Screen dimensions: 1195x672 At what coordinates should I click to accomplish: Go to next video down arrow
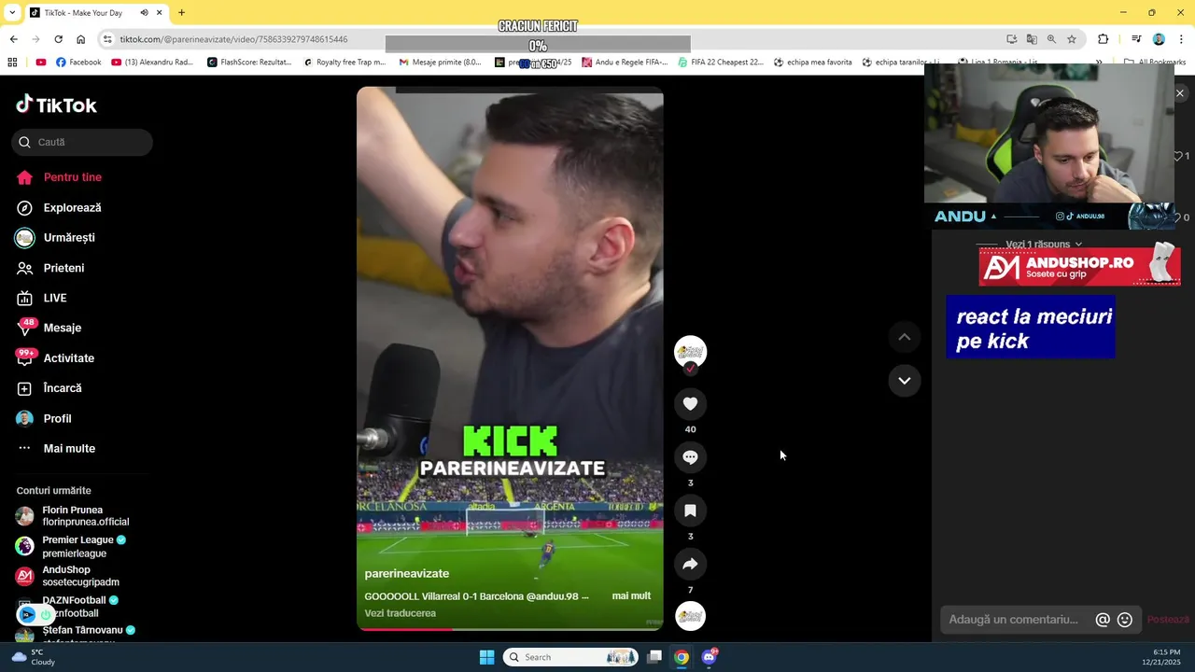click(904, 380)
